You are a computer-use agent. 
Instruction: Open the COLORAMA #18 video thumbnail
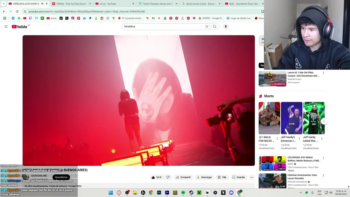(272, 163)
